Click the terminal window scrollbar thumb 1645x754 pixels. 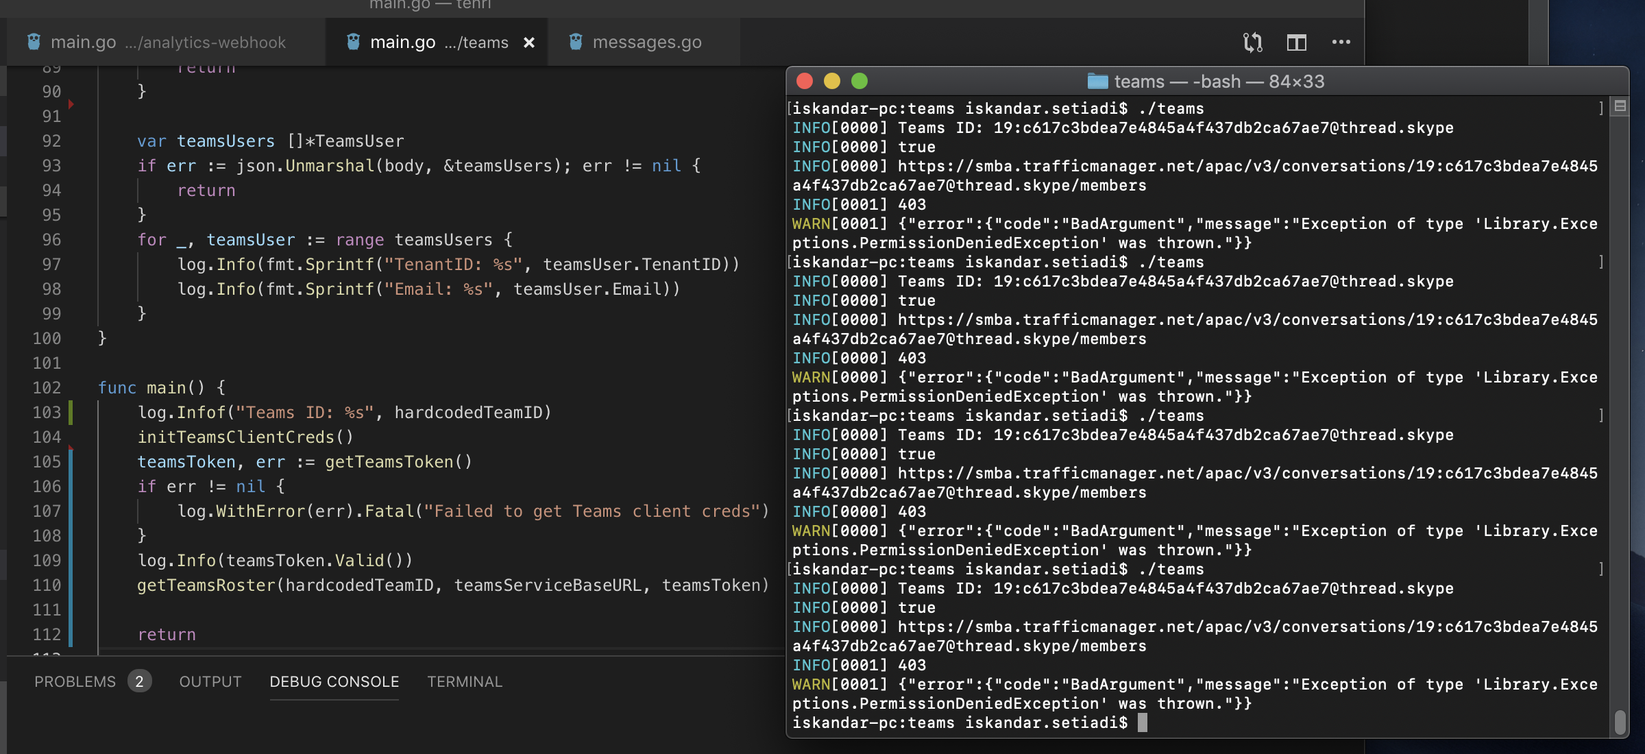(x=1620, y=722)
